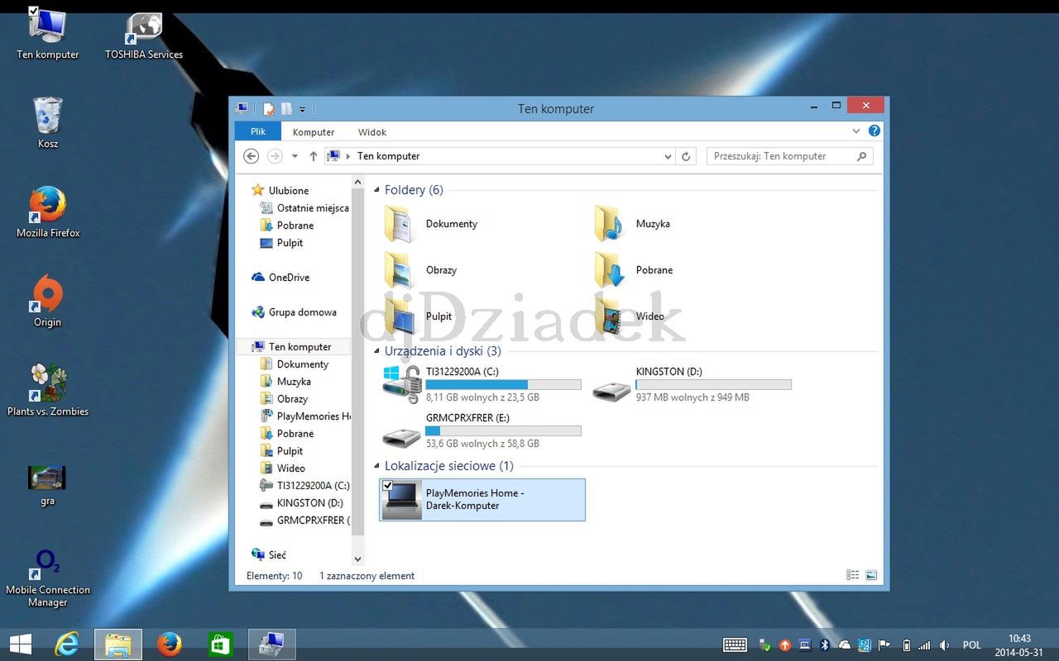
Task: Open the Plik tab
Action: tap(258, 131)
